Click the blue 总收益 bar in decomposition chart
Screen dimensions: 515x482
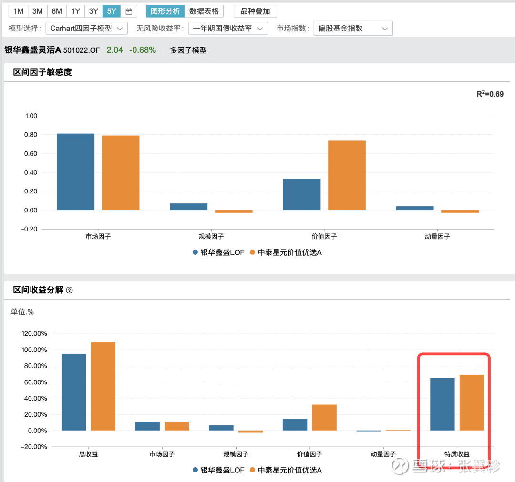(73, 392)
